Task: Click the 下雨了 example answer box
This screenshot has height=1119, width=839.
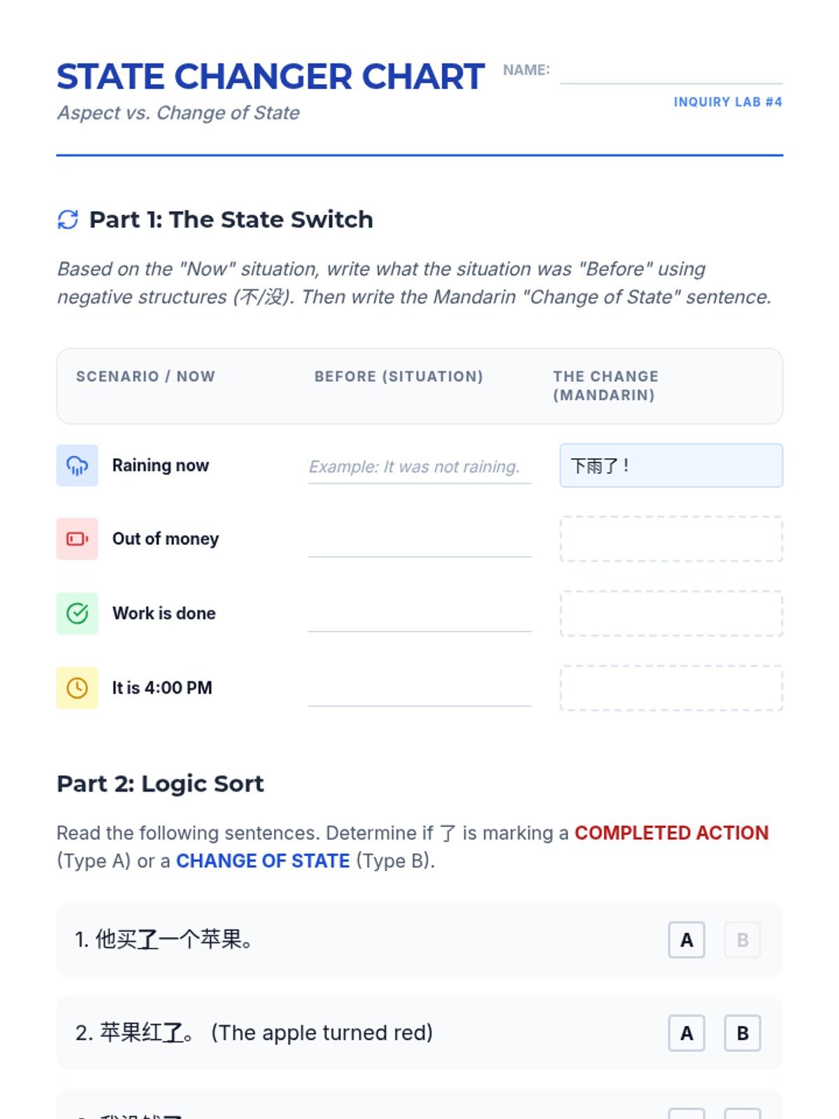Action: (671, 465)
